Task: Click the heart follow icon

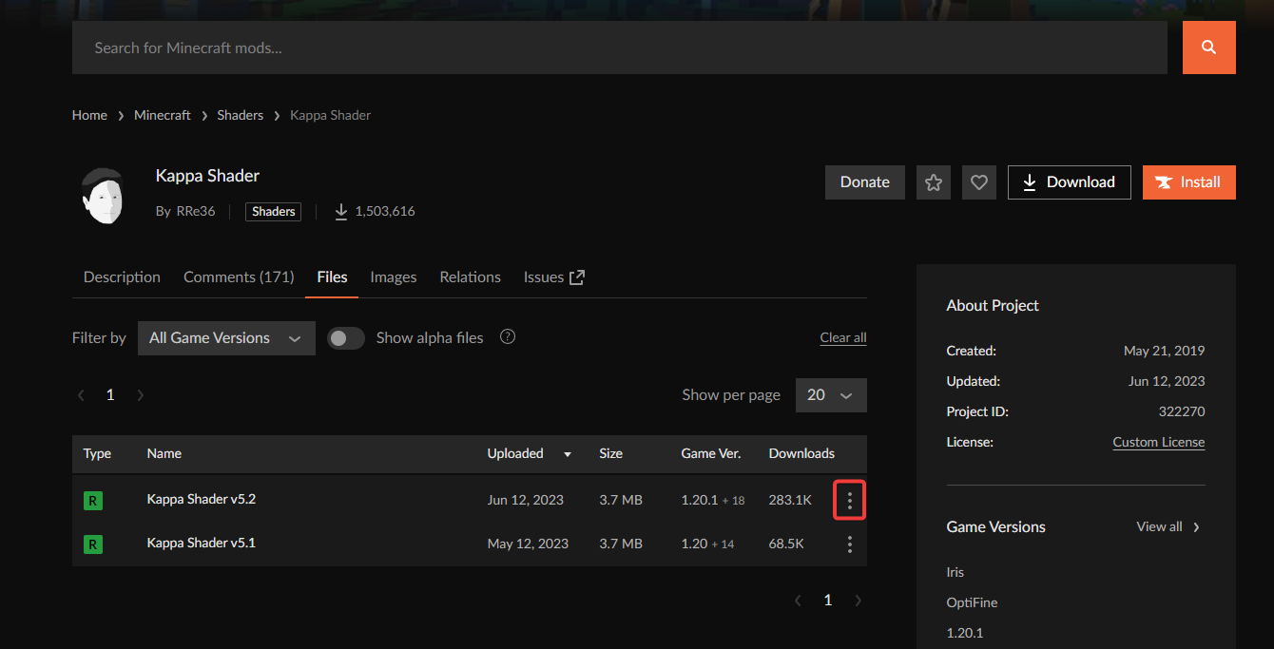Action: 978,181
